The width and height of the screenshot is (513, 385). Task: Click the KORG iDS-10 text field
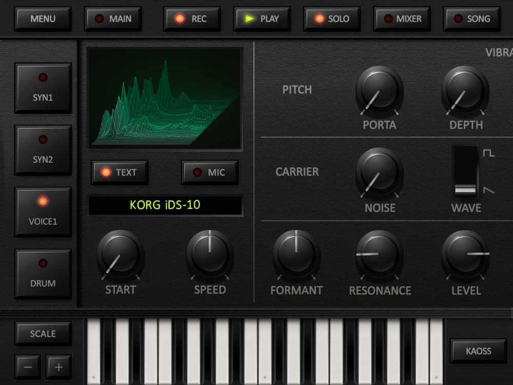(x=165, y=205)
